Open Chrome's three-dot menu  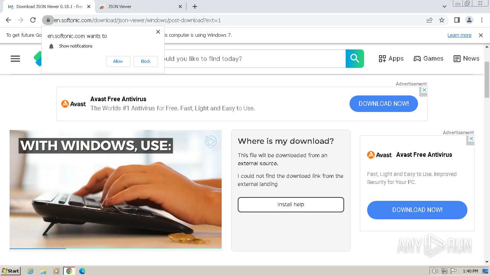pyautogui.click(x=482, y=20)
